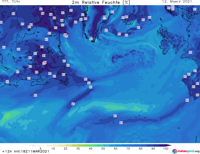Viewport: 200px width, 154px height.
Task: Click the '+12h' forecast offset text
Action: point(7,151)
